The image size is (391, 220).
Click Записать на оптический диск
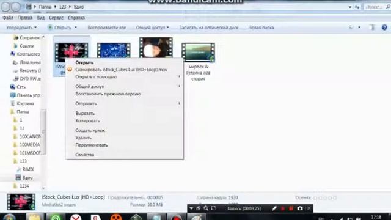pos(209,28)
